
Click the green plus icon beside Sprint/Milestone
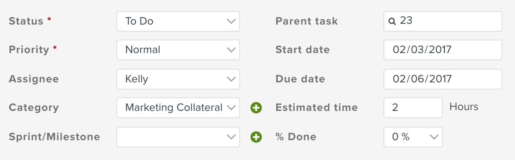click(x=256, y=137)
